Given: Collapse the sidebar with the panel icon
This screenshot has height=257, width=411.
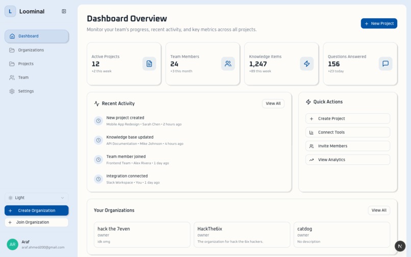Looking at the screenshot, I should [64, 11].
